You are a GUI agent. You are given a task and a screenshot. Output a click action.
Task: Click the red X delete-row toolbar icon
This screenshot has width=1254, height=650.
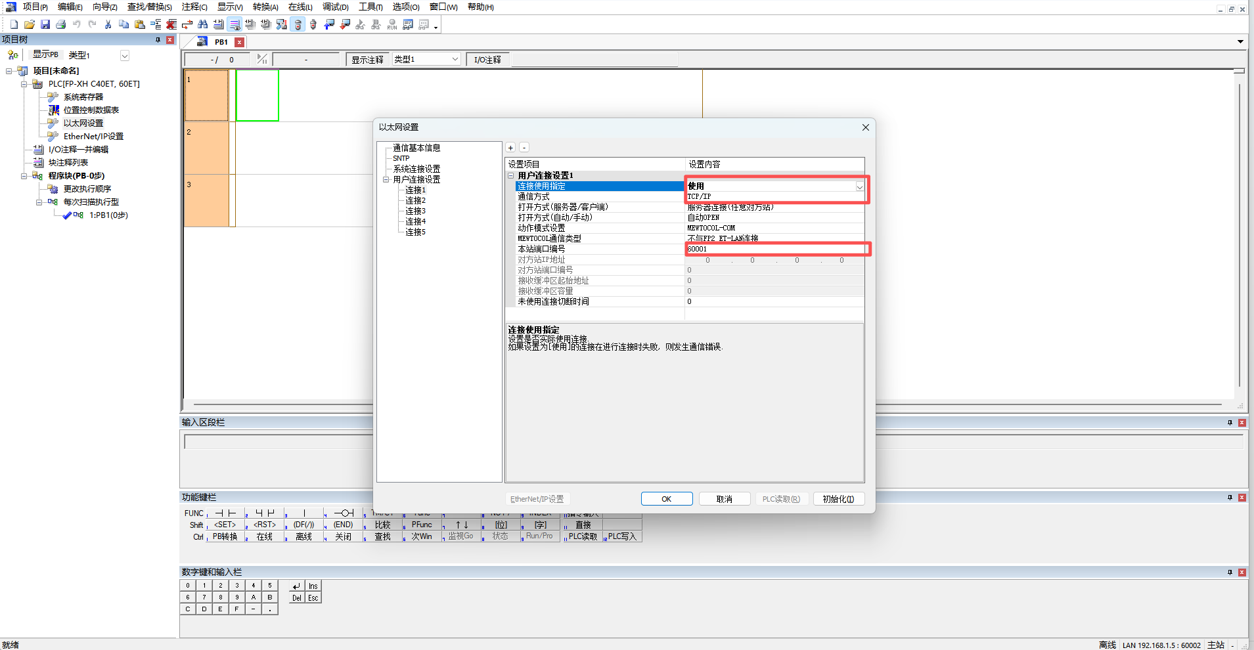point(171,24)
